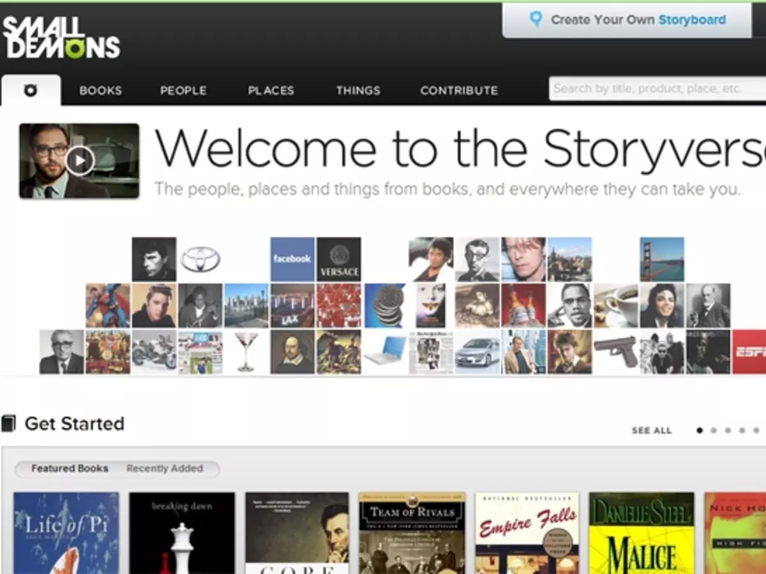Open the Life of Pi book cover
This screenshot has width=766, height=574.
(66, 536)
